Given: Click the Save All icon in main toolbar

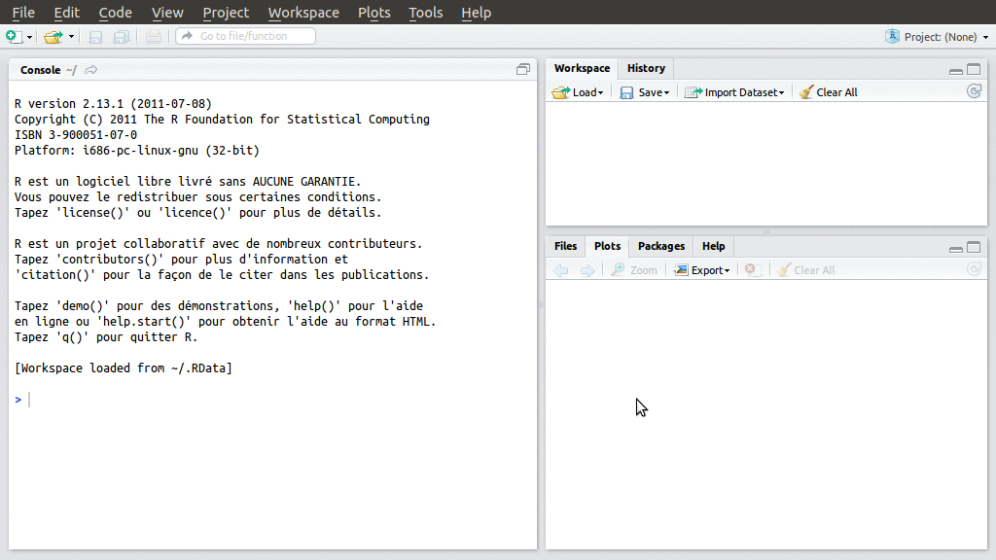Looking at the screenshot, I should (x=122, y=37).
